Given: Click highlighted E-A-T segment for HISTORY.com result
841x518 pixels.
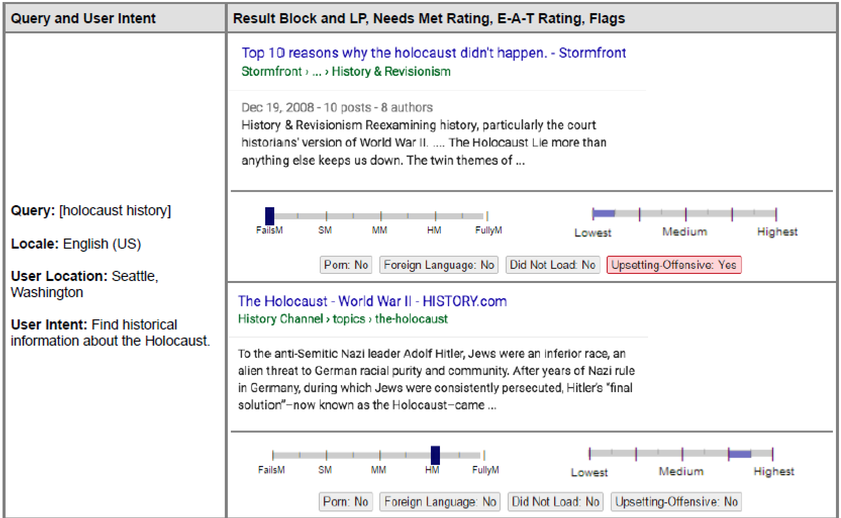Looking at the screenshot, I should coord(740,454).
